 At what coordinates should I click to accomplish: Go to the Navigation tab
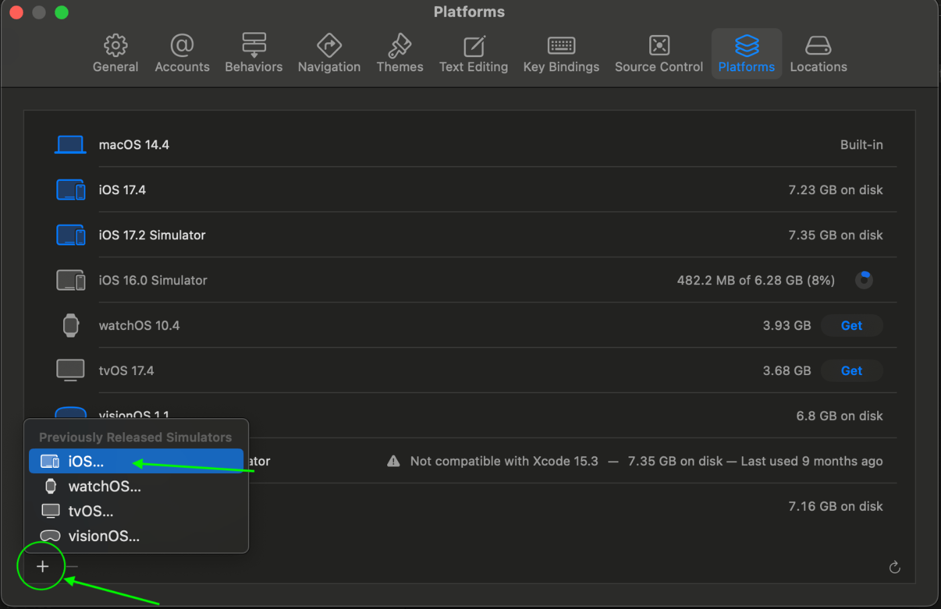pyautogui.click(x=329, y=54)
